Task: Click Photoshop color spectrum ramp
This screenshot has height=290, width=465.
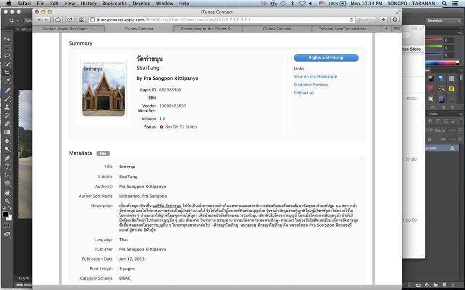Action: tap(442, 63)
